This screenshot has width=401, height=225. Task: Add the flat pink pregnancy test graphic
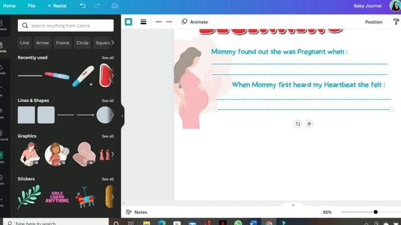tap(57, 76)
